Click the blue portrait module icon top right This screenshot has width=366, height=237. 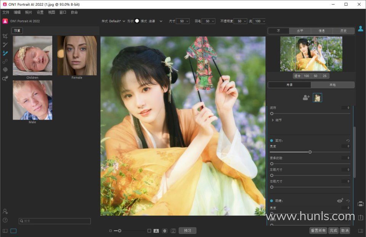coord(360,29)
